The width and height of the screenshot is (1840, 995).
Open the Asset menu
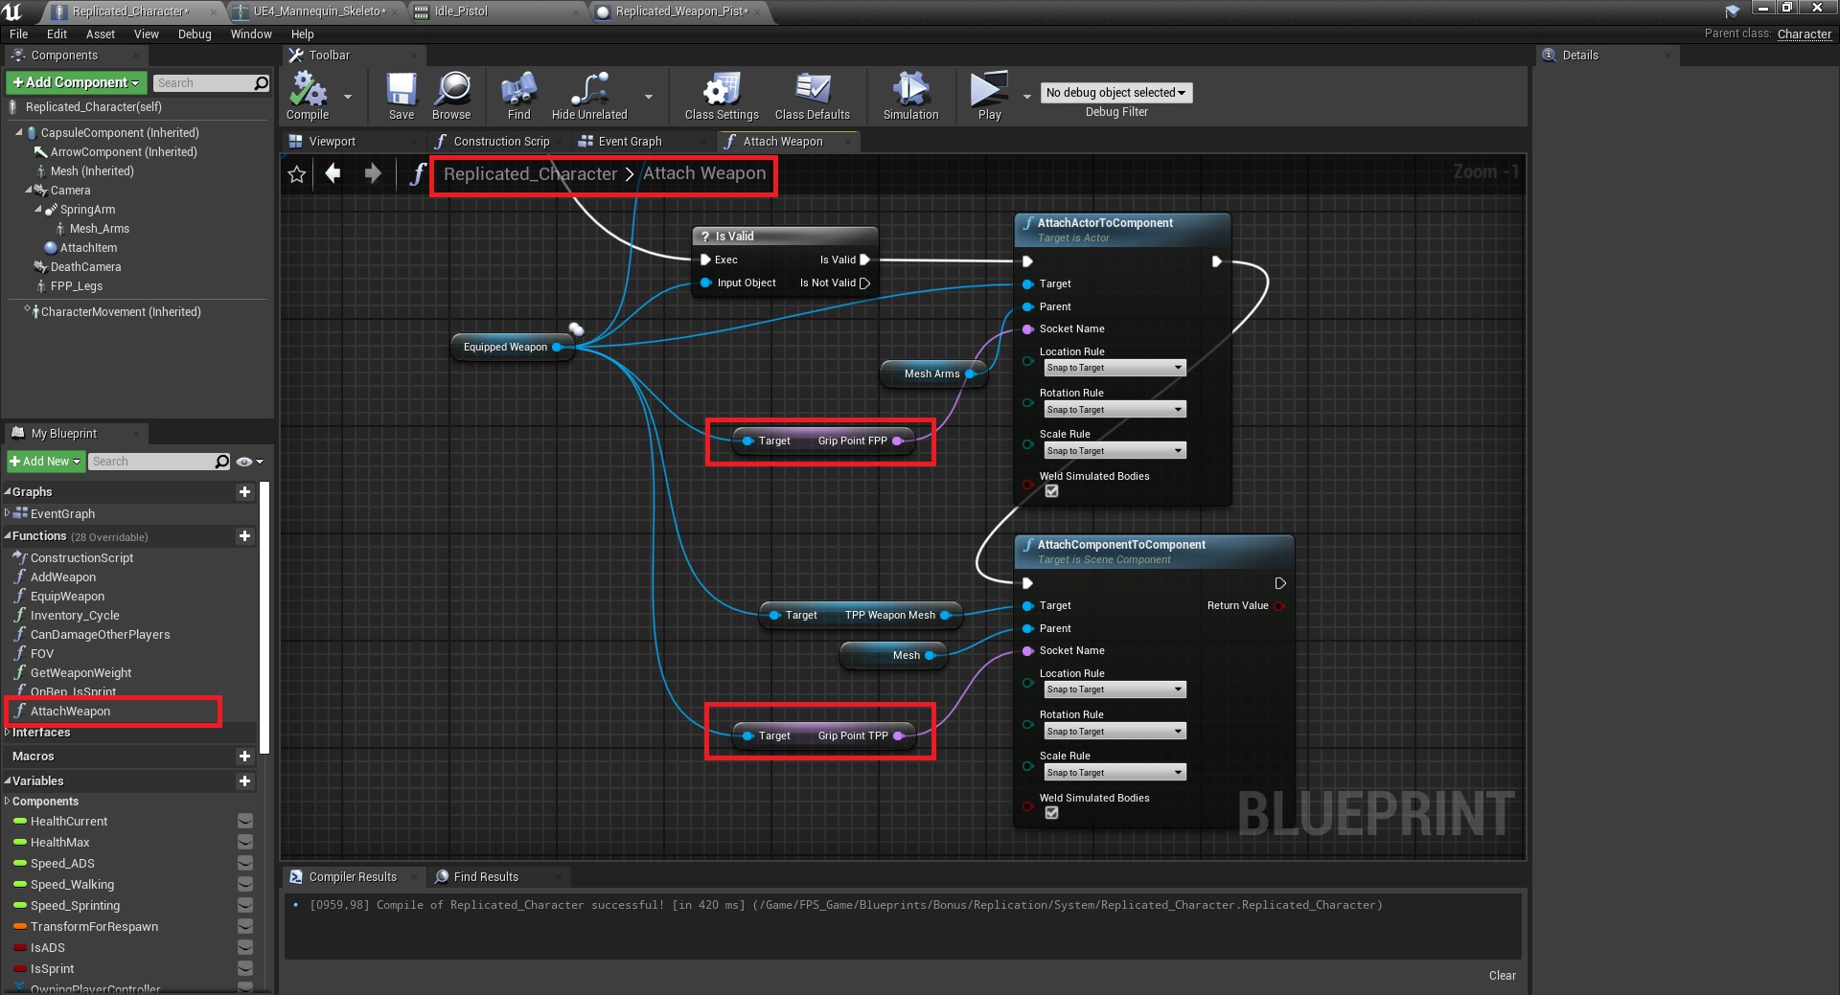[100, 34]
